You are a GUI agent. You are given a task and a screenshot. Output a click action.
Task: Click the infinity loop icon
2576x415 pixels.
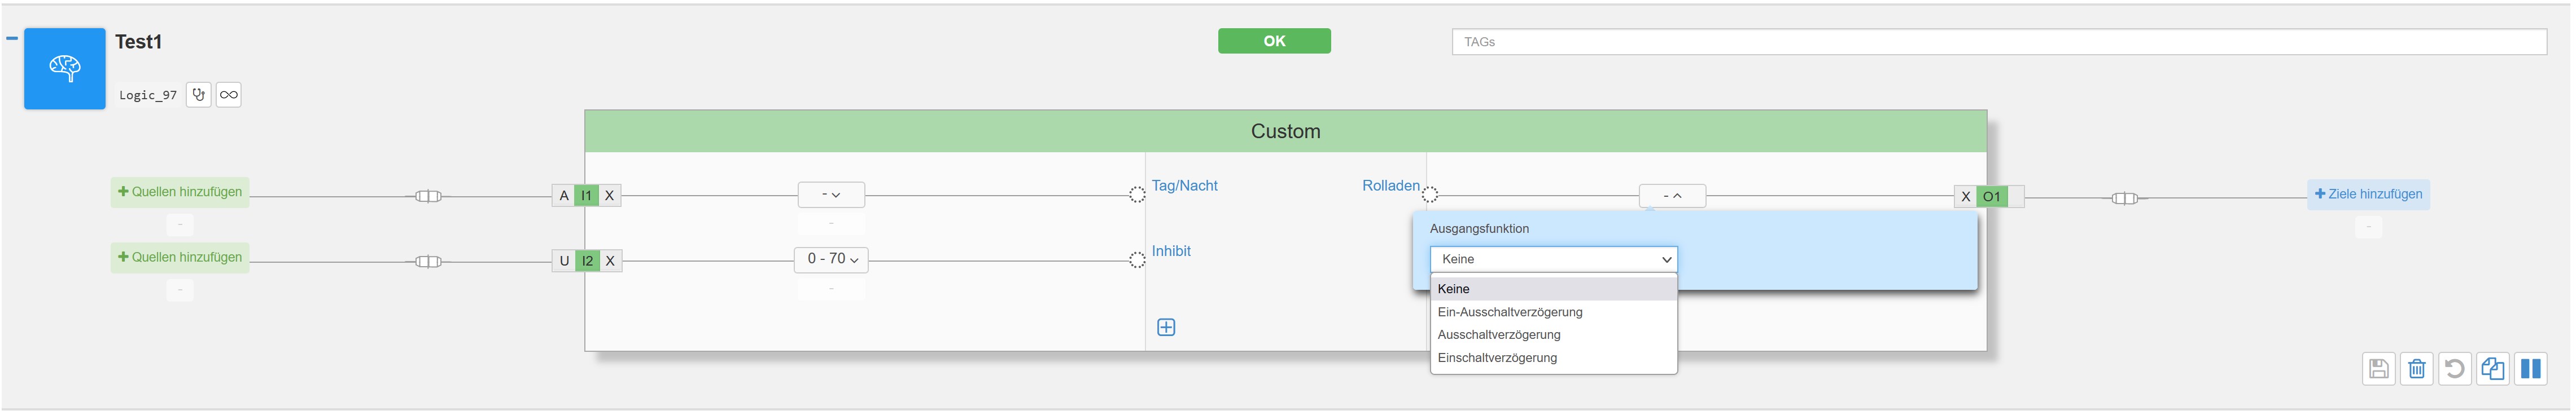pyautogui.click(x=229, y=95)
